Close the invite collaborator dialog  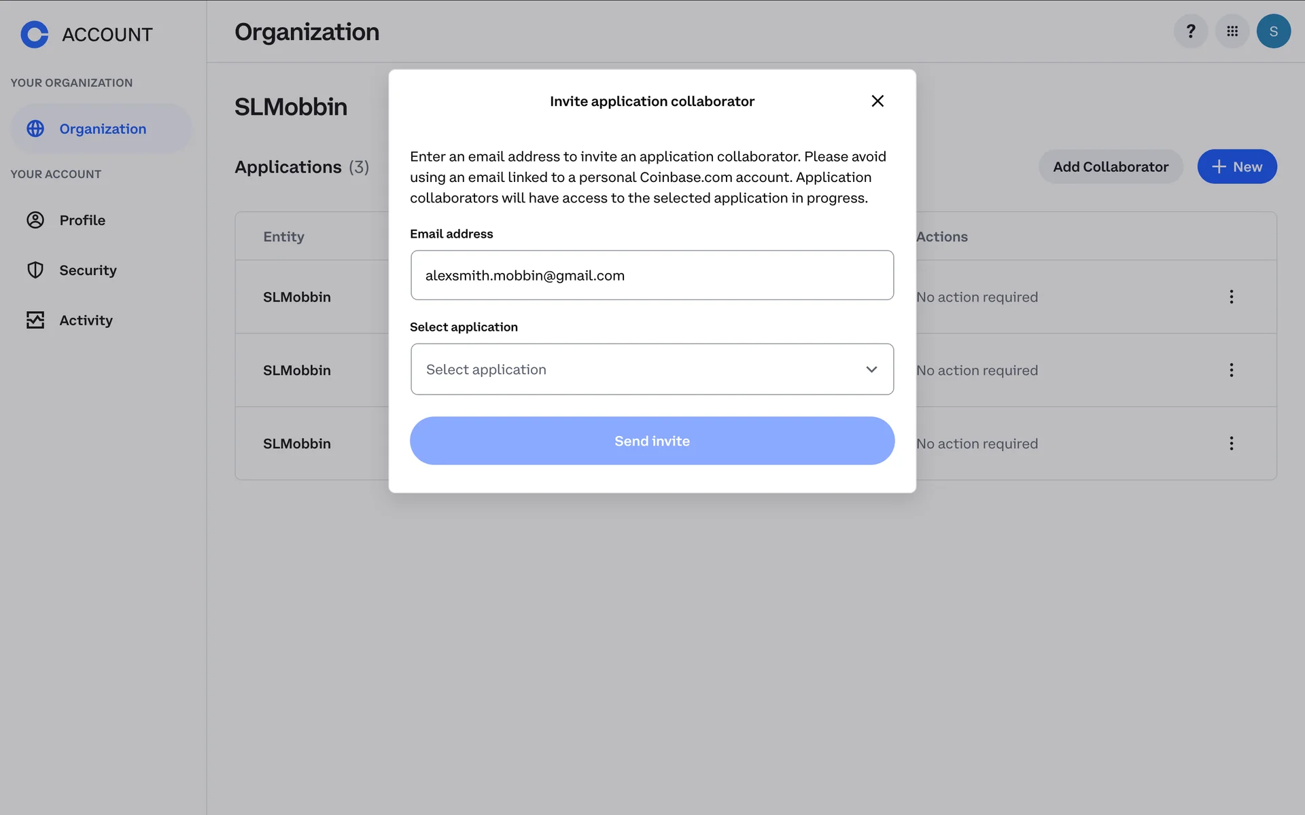coord(877,101)
